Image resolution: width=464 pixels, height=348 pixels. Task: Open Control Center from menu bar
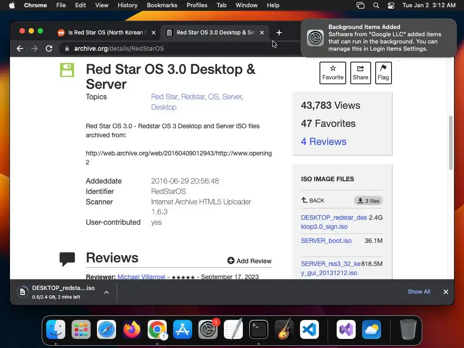(391, 5)
